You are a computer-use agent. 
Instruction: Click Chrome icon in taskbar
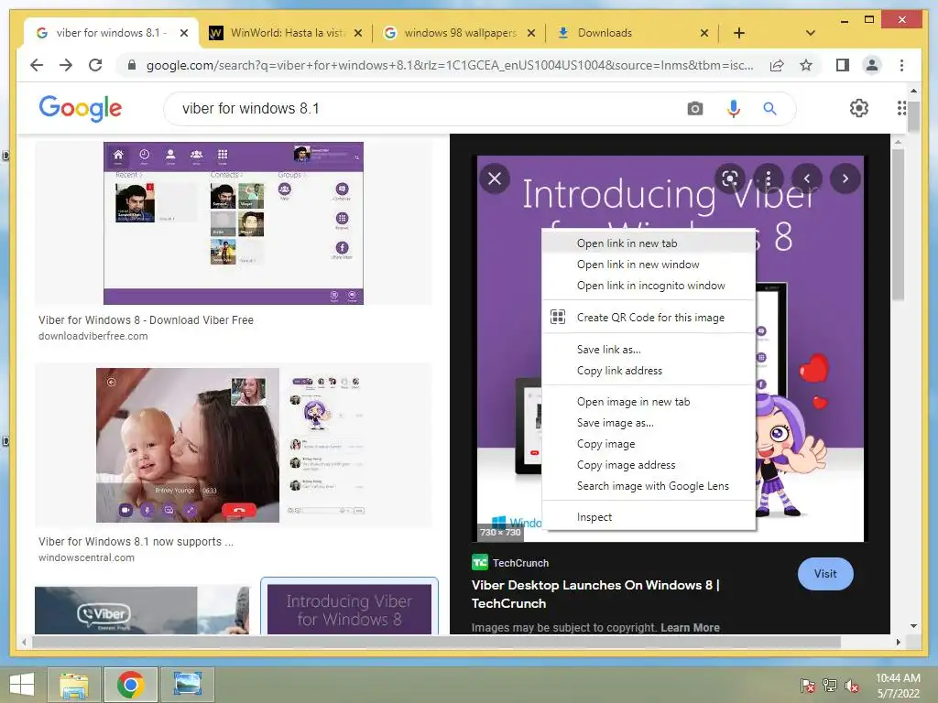point(130,685)
